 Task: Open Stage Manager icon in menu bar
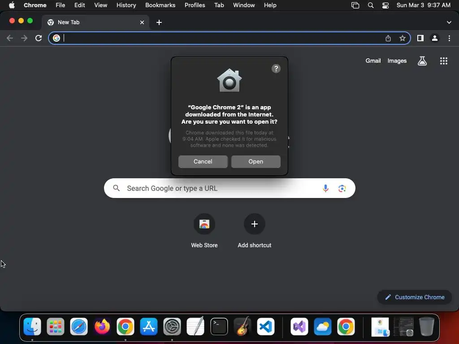(x=355, y=5)
